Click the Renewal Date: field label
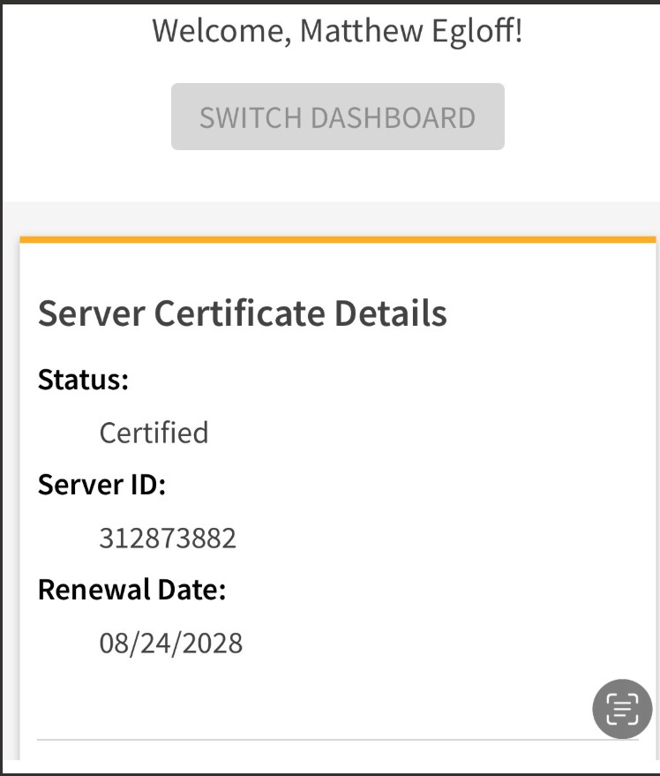Screen dimensions: 660x776 [x=131, y=590]
